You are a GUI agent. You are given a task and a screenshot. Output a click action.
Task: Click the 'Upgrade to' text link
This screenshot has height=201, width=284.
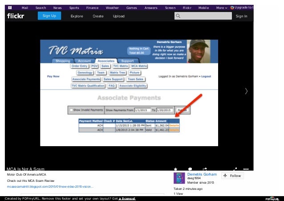click(x=244, y=8)
